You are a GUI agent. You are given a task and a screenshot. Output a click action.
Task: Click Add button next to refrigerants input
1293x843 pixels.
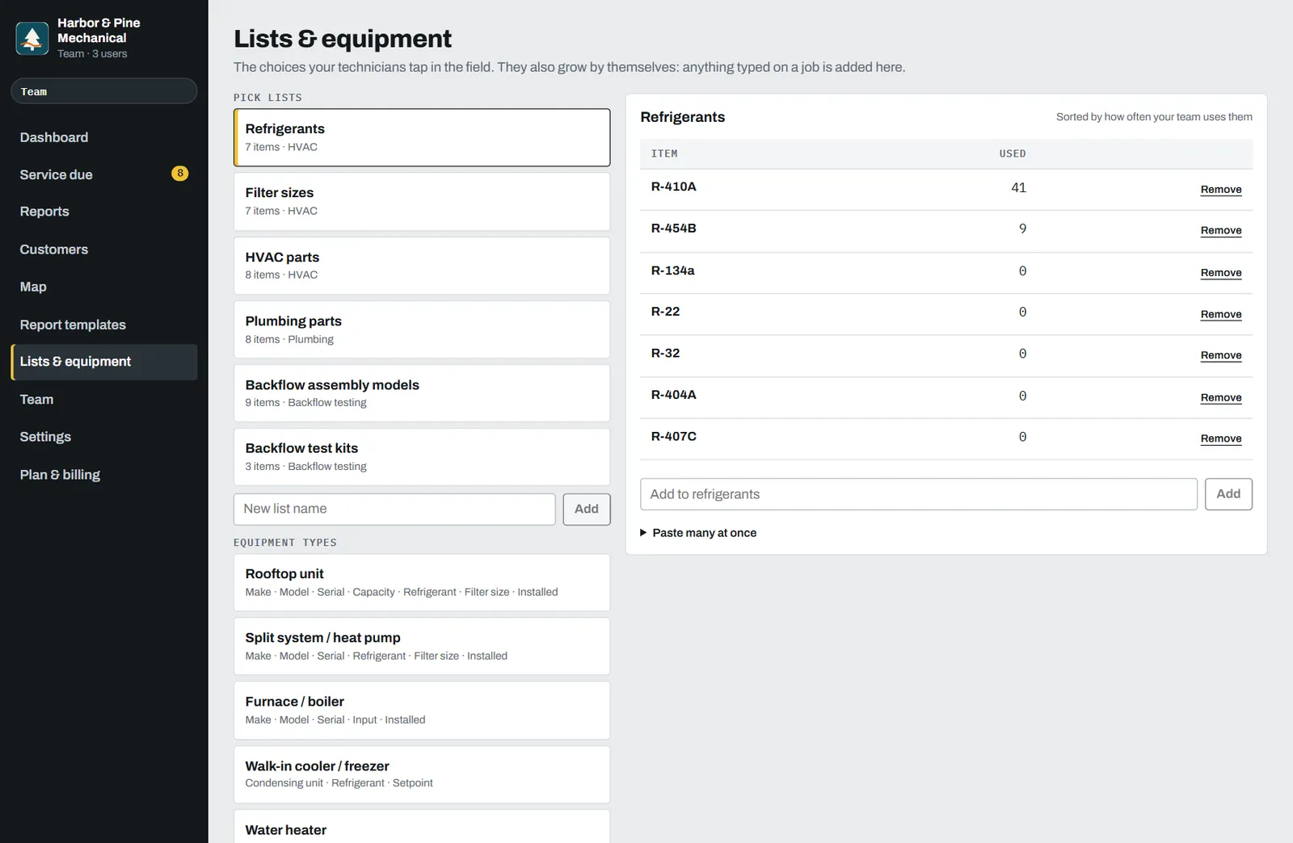[x=1228, y=494]
